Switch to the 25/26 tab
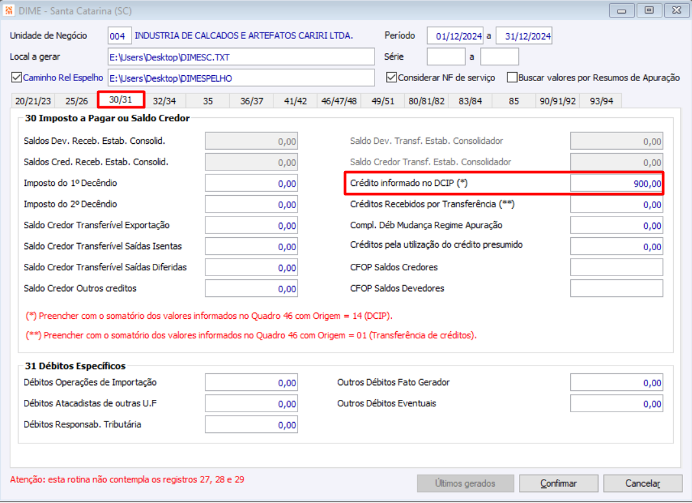692x503 pixels. [x=77, y=101]
